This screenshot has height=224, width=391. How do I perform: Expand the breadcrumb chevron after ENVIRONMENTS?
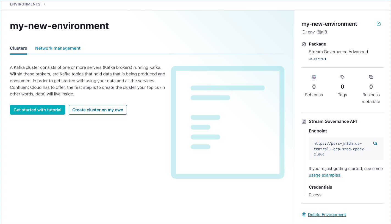pyautogui.click(x=44, y=4)
